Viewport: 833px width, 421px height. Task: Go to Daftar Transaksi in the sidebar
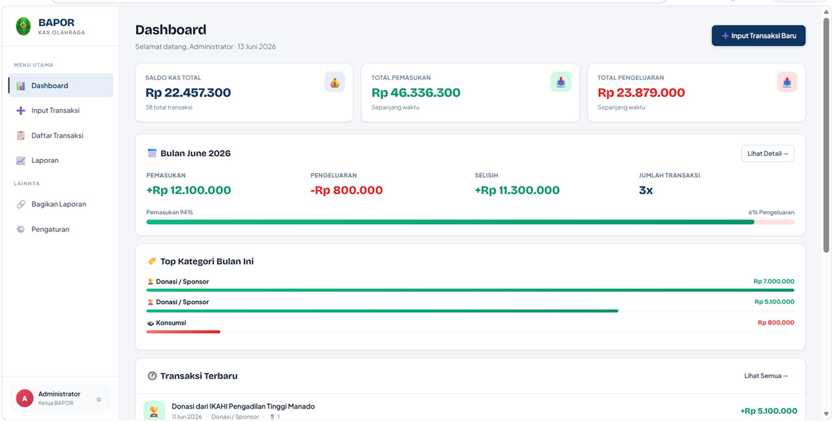(x=61, y=136)
